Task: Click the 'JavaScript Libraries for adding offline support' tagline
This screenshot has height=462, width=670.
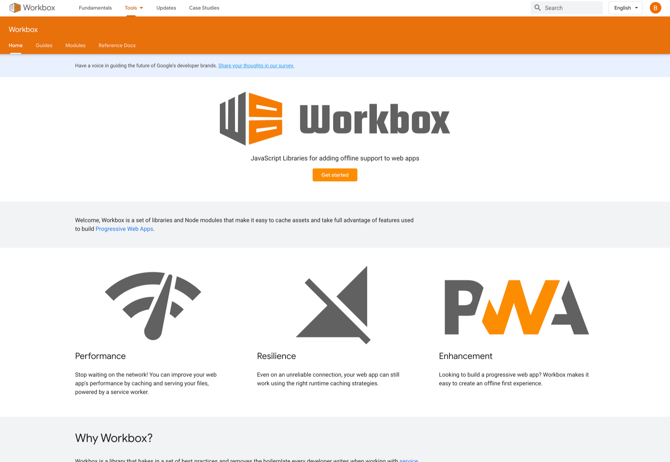Action: pos(335,158)
